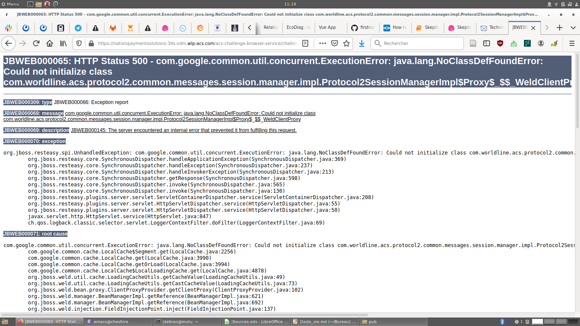Viewport: 580px width, 326px height.
Task: Select the first workspace in the pager
Action: pos(538,322)
